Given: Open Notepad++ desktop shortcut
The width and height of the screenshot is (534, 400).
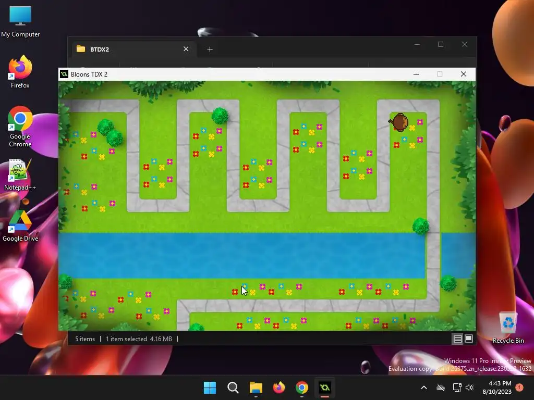Looking at the screenshot, I should click(20, 175).
